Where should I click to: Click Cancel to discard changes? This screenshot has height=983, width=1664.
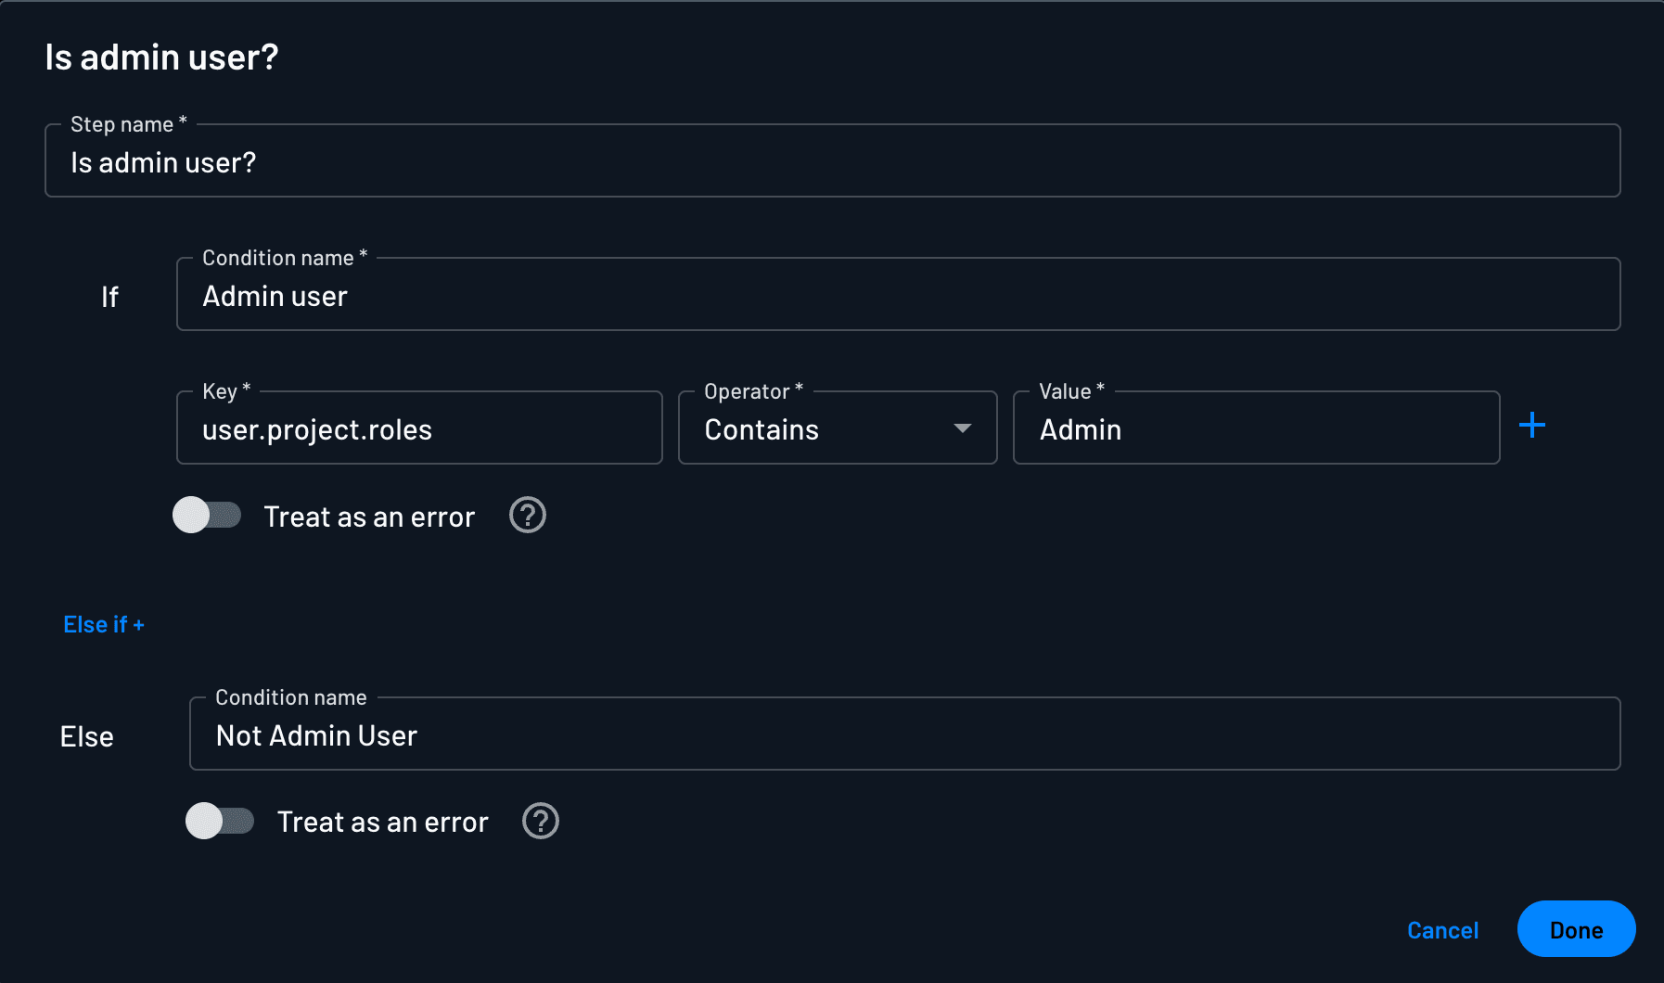(1442, 929)
